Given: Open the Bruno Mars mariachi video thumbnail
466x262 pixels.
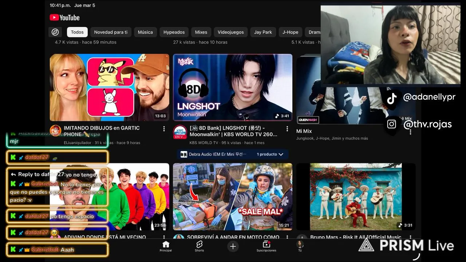Looking at the screenshot, I should tap(356, 196).
